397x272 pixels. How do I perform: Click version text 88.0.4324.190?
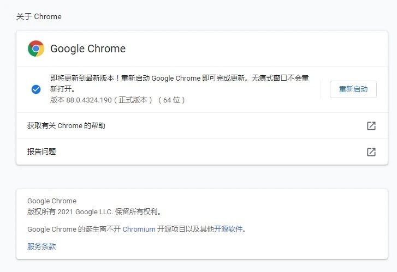click(89, 100)
